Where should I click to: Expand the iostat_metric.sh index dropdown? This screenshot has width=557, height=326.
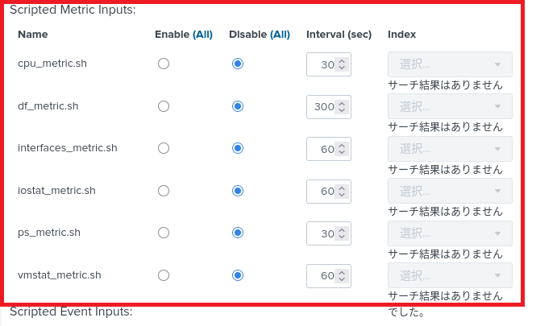pos(450,191)
